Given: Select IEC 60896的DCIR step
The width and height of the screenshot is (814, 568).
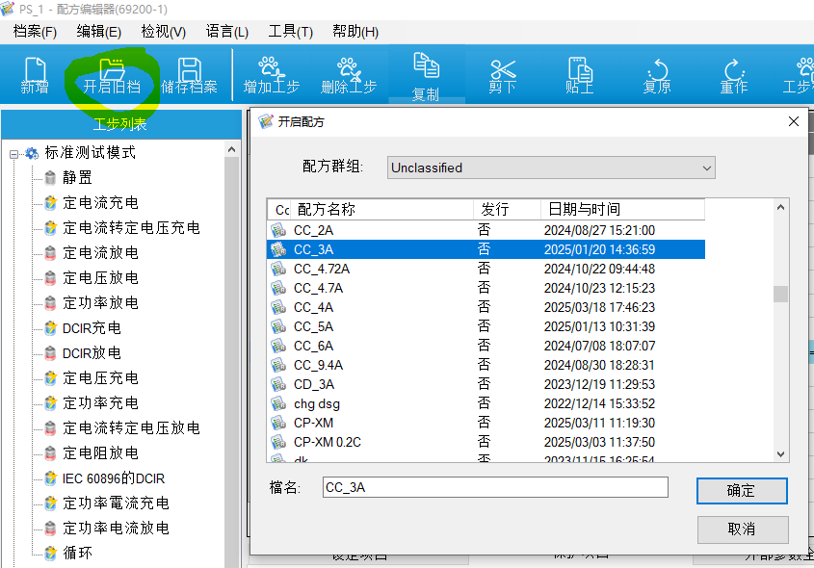Looking at the screenshot, I should pos(113,478).
